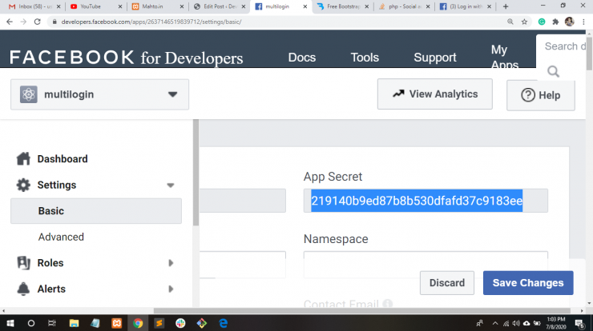
Task: Open File Explorer from taskbar
Action: tap(74, 324)
